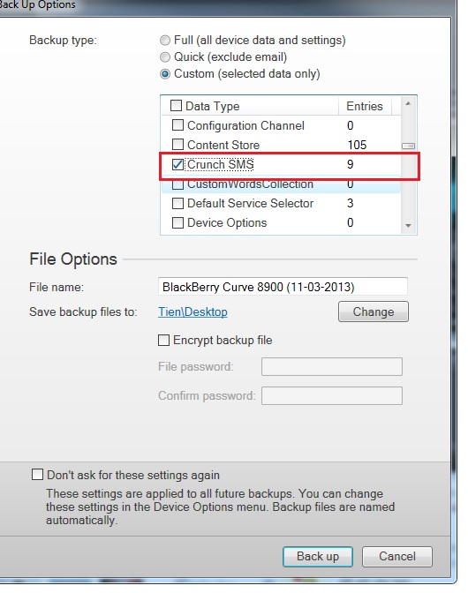Enable the Device Options checkbox
Screen dimensions: 468x593
(x=177, y=222)
